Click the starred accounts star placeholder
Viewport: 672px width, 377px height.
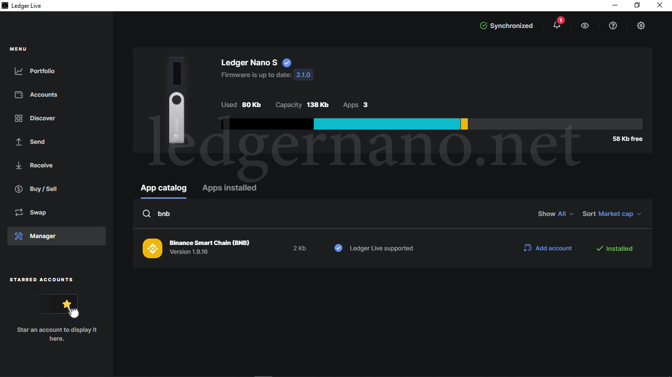click(67, 304)
